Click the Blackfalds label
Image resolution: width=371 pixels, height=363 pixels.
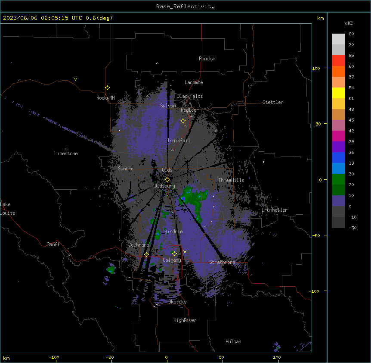tap(190, 96)
